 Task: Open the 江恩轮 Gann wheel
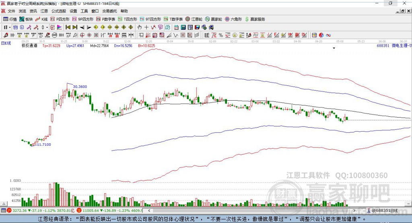[x=194, y=19]
